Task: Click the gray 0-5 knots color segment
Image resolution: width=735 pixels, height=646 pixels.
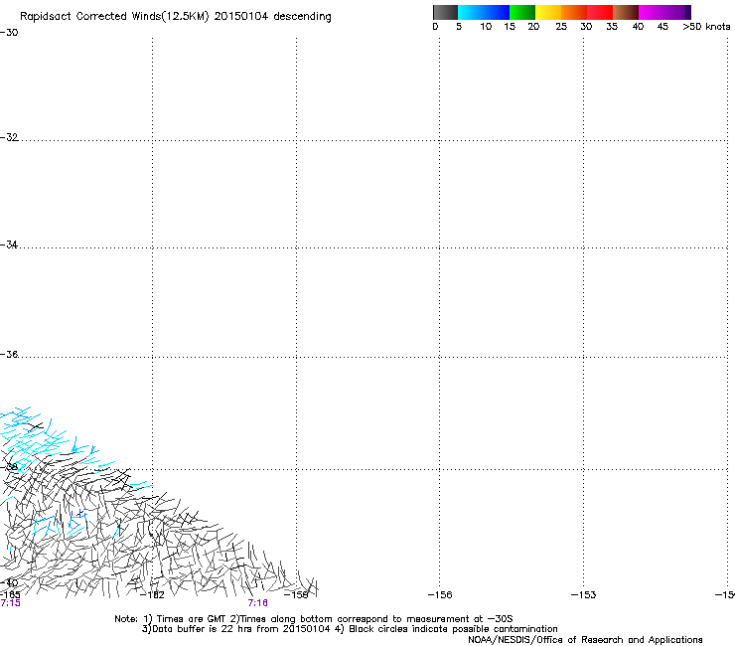Action: pyautogui.click(x=445, y=12)
